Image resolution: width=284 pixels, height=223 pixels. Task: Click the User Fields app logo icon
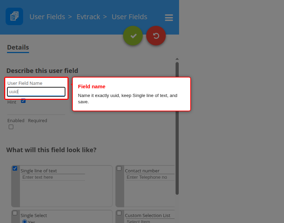click(x=14, y=16)
